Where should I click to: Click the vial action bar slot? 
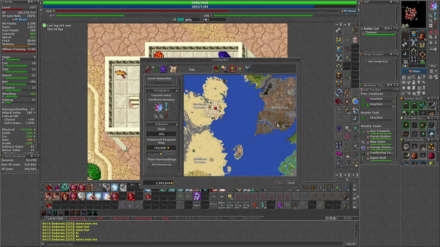pos(213,197)
